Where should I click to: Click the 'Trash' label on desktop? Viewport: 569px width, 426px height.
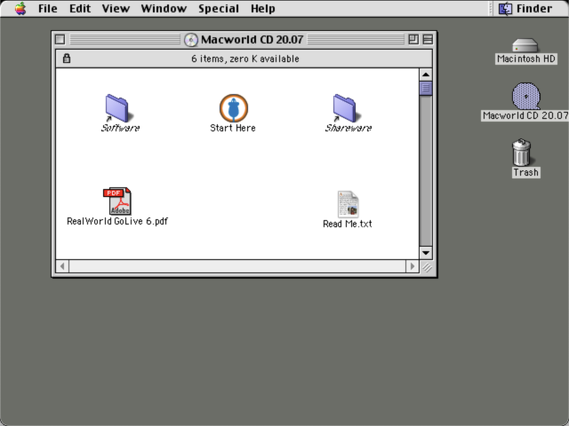click(x=525, y=172)
